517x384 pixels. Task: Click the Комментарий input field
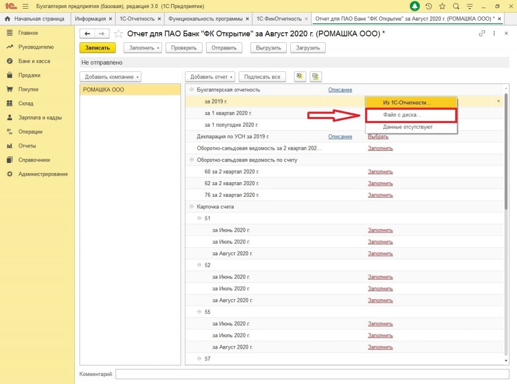(312, 374)
